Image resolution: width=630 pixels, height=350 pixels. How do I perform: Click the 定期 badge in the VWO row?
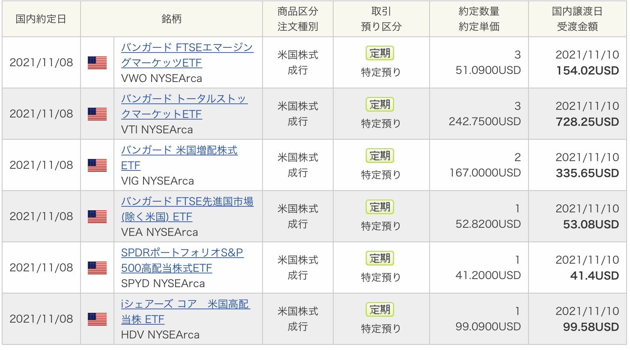tap(380, 53)
